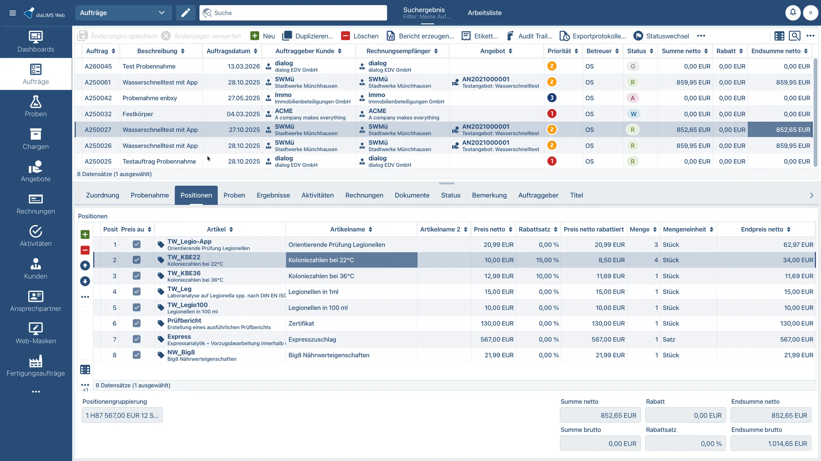Open the user avatar menu

click(810, 13)
